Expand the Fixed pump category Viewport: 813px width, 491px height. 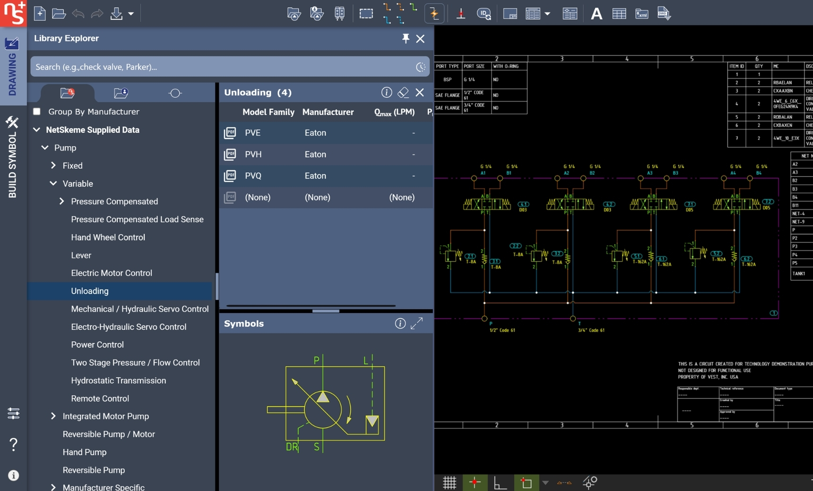point(53,165)
